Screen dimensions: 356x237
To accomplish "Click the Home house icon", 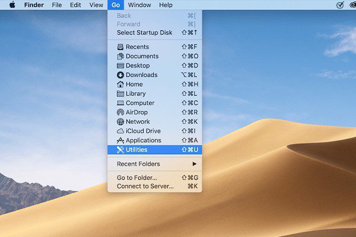I will (120, 84).
